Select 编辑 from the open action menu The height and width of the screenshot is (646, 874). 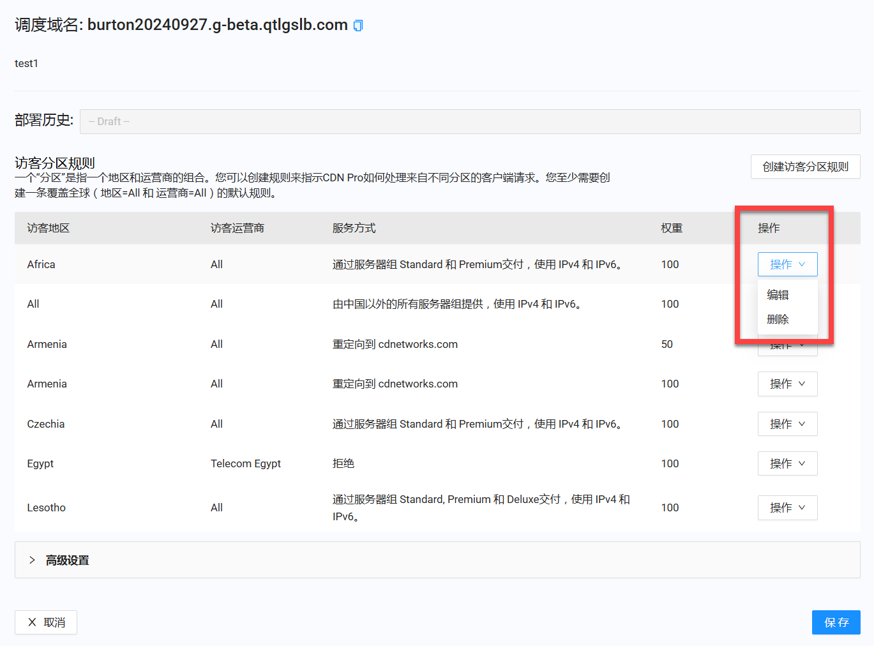coord(778,295)
